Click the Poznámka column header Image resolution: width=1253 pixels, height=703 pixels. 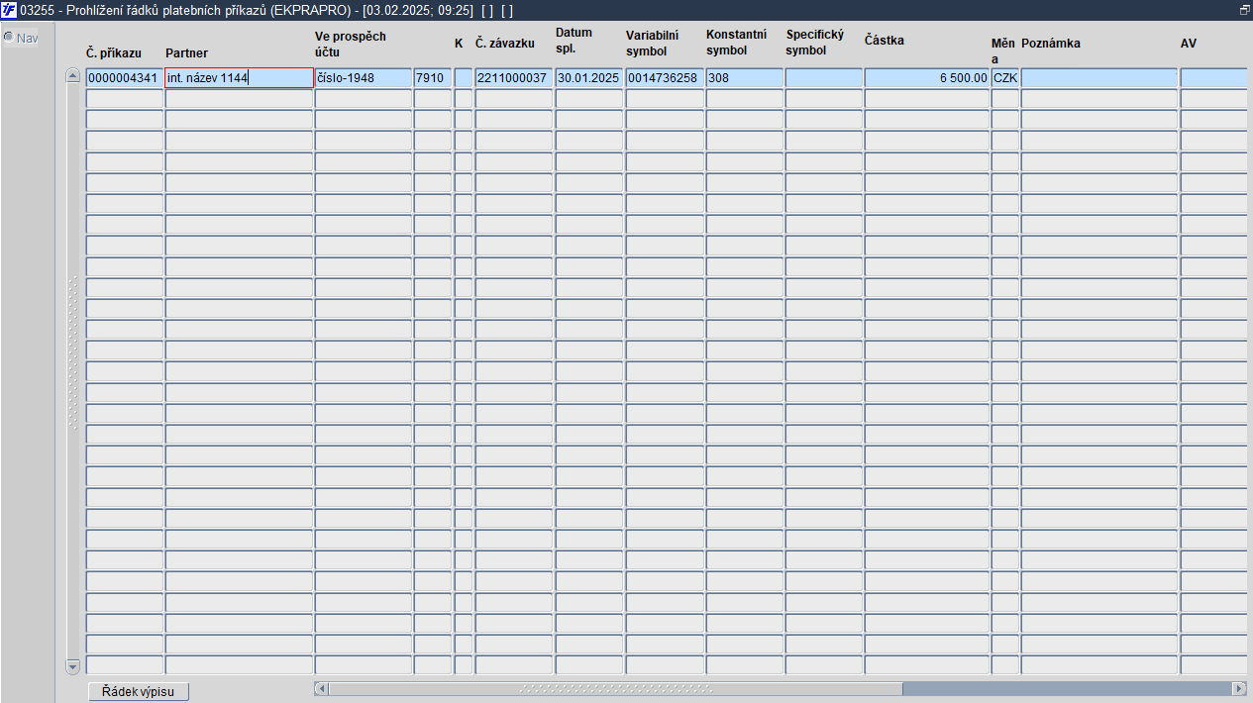[x=1051, y=44]
